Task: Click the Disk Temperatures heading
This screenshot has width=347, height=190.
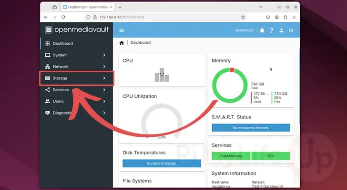Action: click(144, 153)
